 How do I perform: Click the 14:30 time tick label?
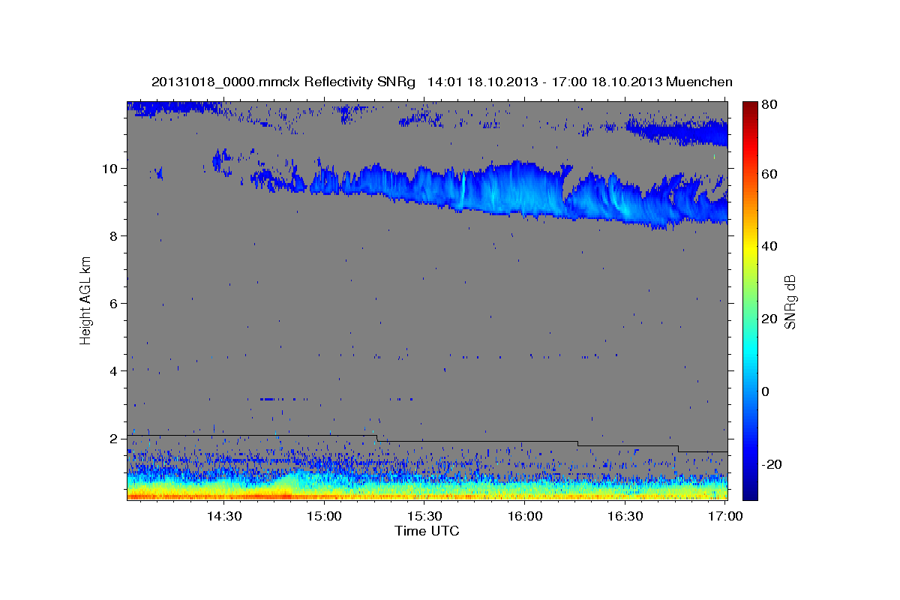tap(223, 517)
